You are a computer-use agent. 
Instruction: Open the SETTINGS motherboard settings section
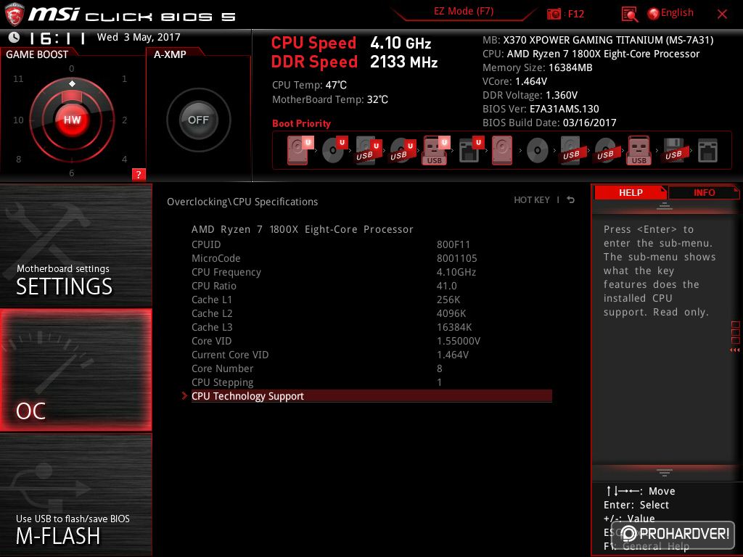pyautogui.click(x=75, y=245)
